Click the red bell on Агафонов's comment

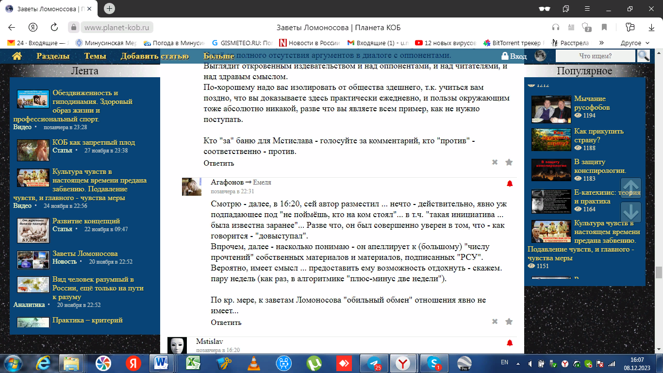tap(510, 184)
